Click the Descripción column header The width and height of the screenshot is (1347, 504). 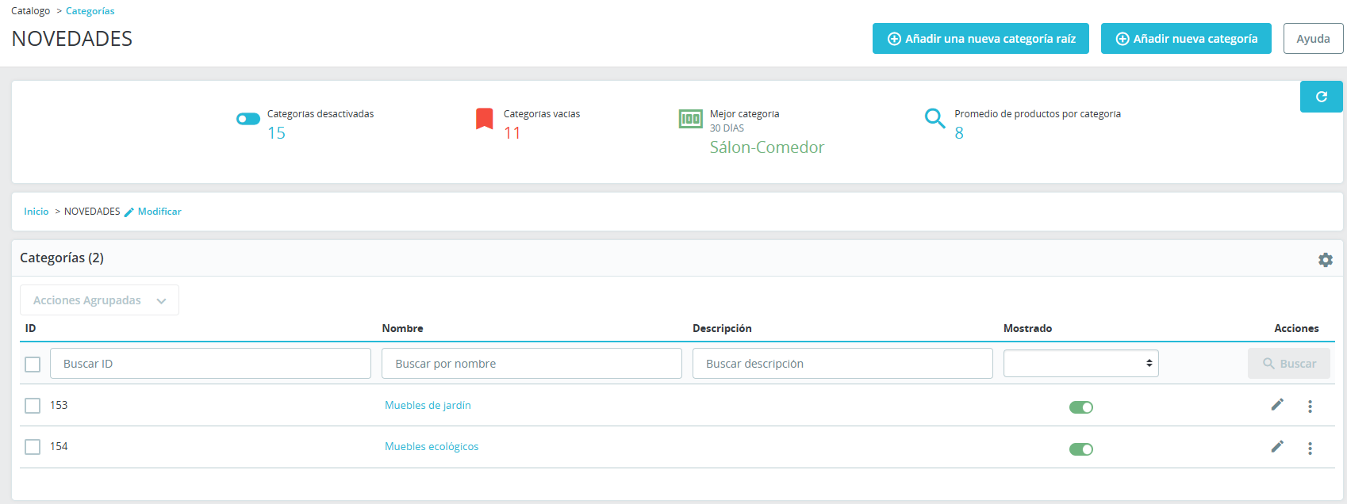click(722, 328)
